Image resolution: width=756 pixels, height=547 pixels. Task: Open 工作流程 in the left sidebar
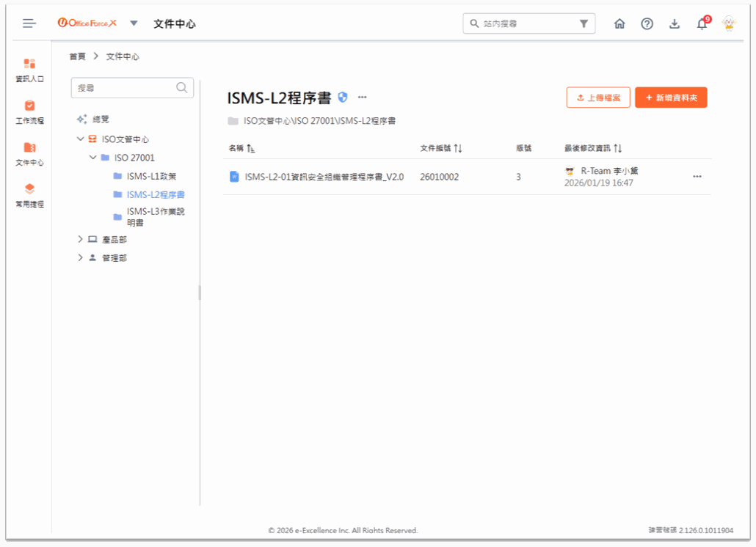(29, 111)
